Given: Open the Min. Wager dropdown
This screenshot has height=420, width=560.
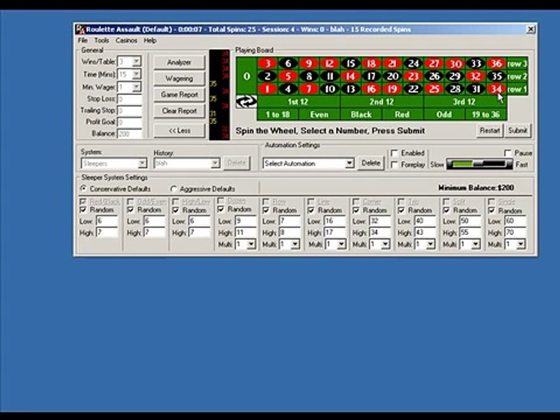Looking at the screenshot, I should pyautogui.click(x=136, y=87).
